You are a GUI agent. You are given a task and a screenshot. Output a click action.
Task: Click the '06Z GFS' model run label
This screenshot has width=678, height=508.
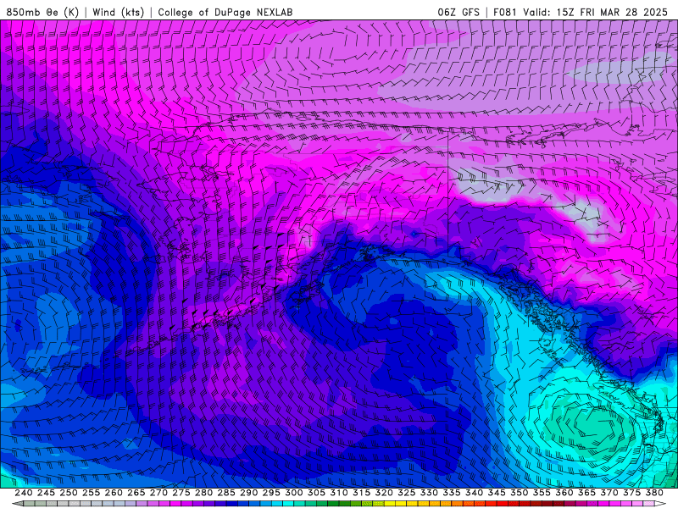(x=458, y=12)
